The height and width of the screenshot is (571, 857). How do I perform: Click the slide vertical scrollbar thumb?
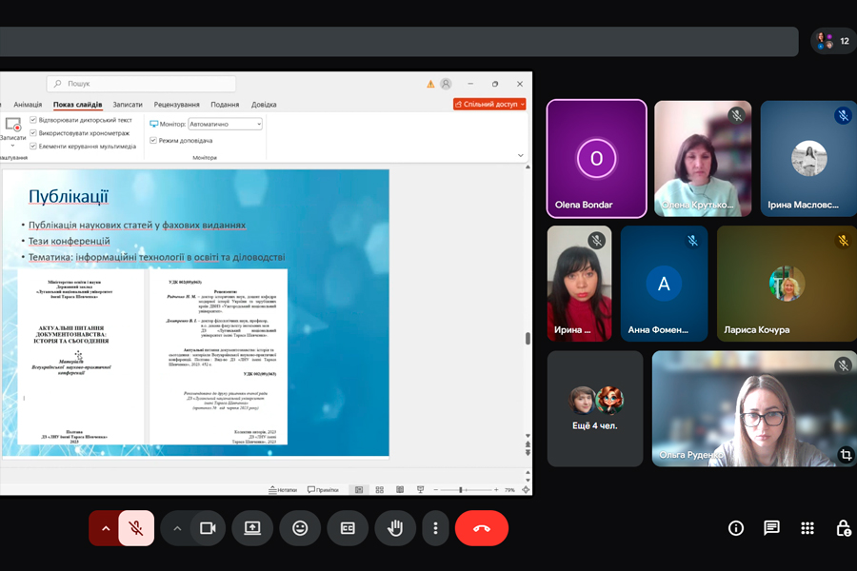pyautogui.click(x=528, y=339)
